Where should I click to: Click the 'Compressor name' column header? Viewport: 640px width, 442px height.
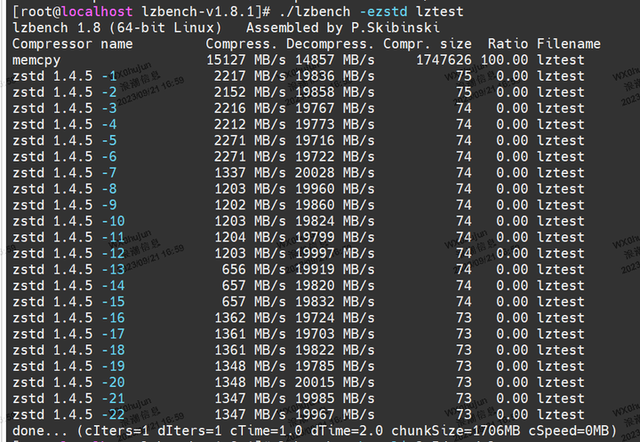coord(73,44)
